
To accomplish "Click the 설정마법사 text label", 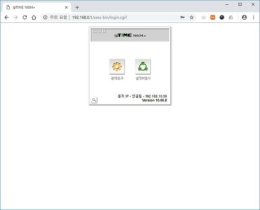I will pyautogui.click(x=143, y=78).
